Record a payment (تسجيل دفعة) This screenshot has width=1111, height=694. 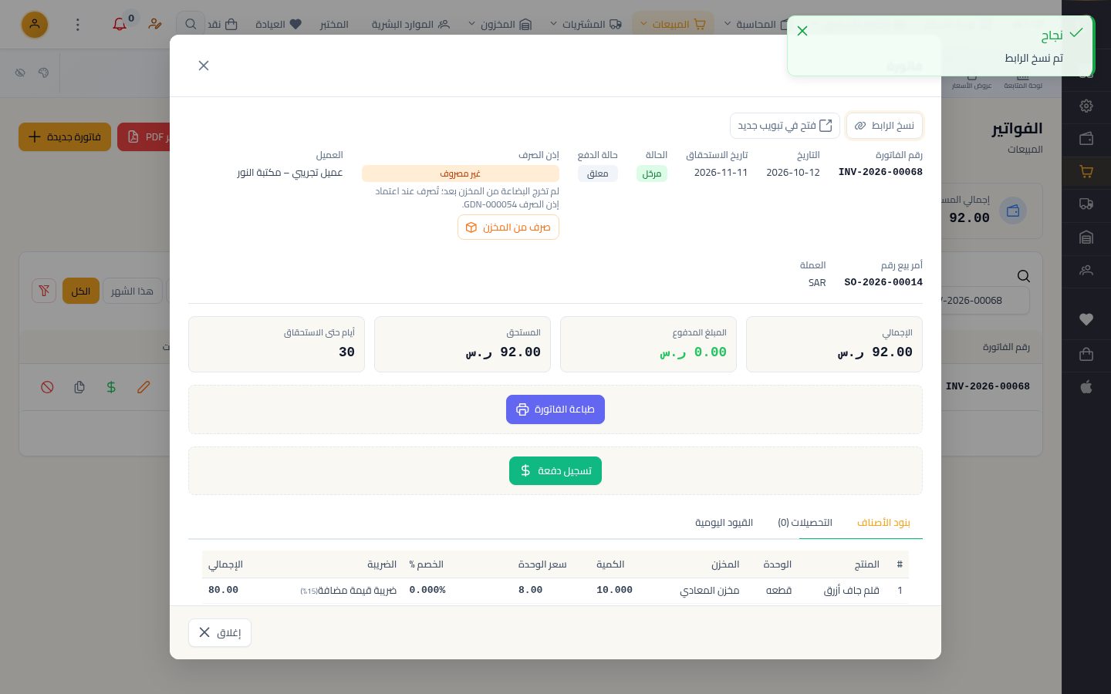coord(555,470)
